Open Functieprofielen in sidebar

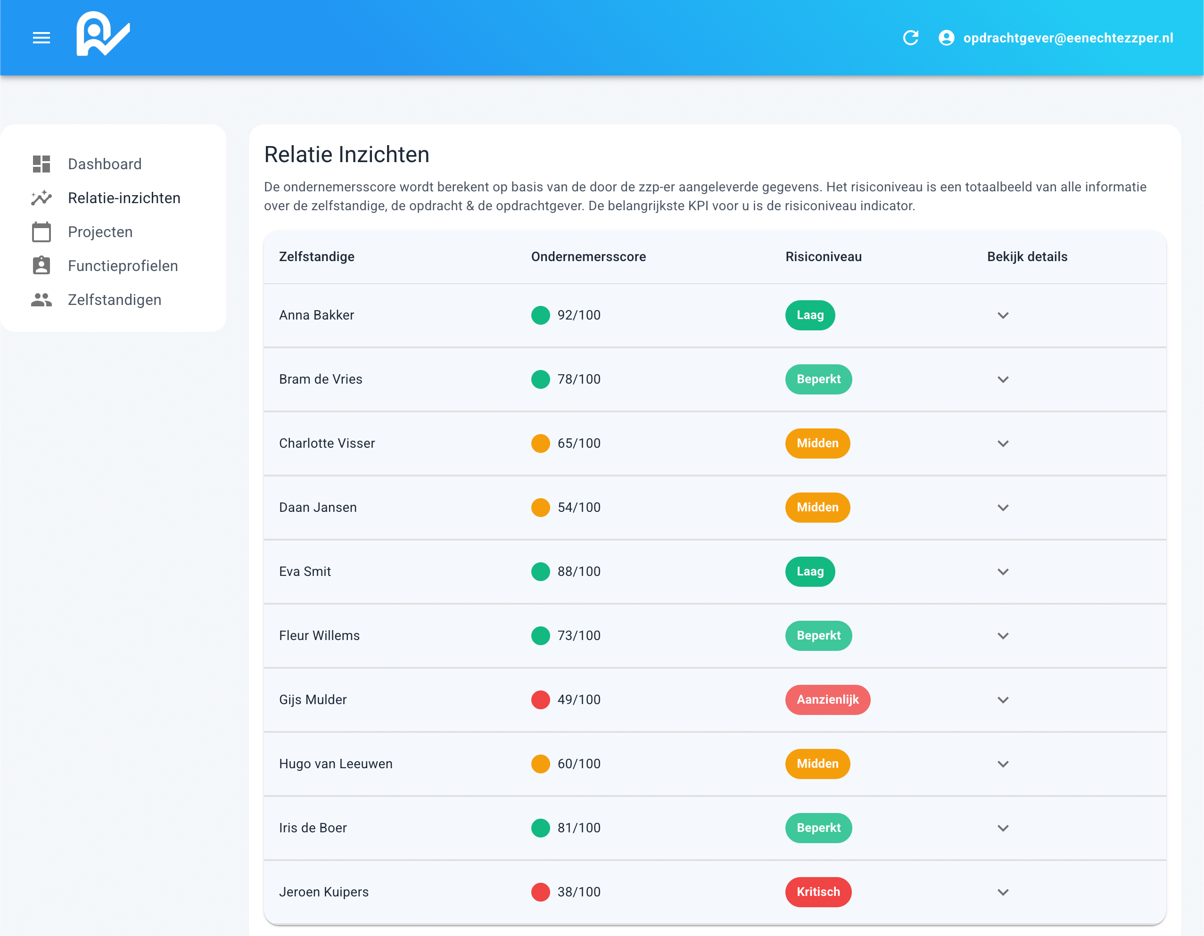[x=123, y=266]
